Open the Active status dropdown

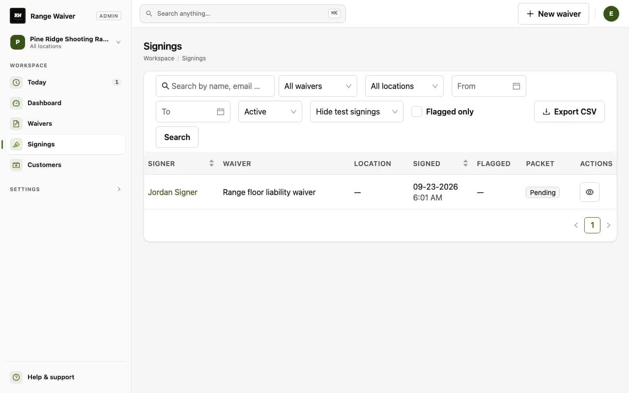pyautogui.click(x=270, y=112)
